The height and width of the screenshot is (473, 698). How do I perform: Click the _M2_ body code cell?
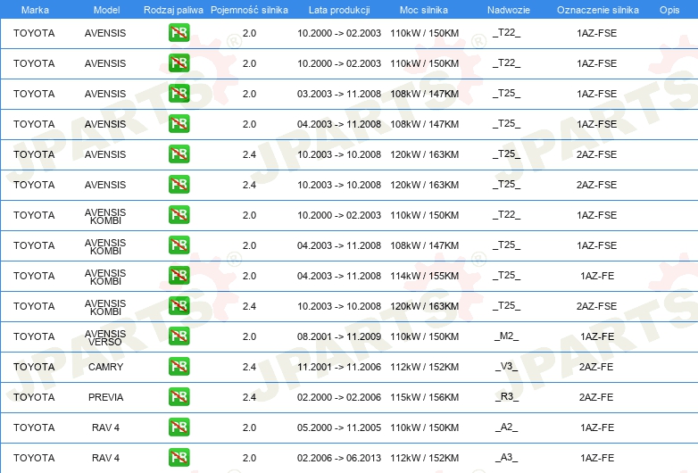[507, 336]
